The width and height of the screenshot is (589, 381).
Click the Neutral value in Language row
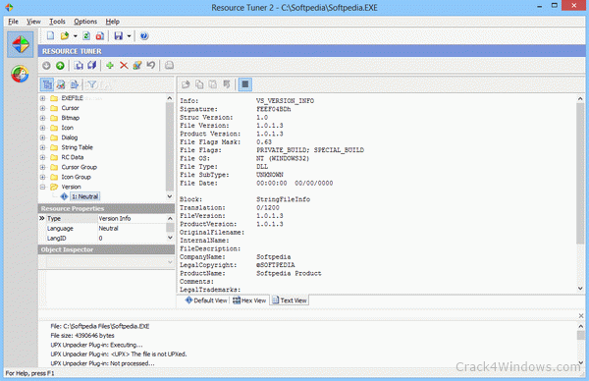coord(108,228)
